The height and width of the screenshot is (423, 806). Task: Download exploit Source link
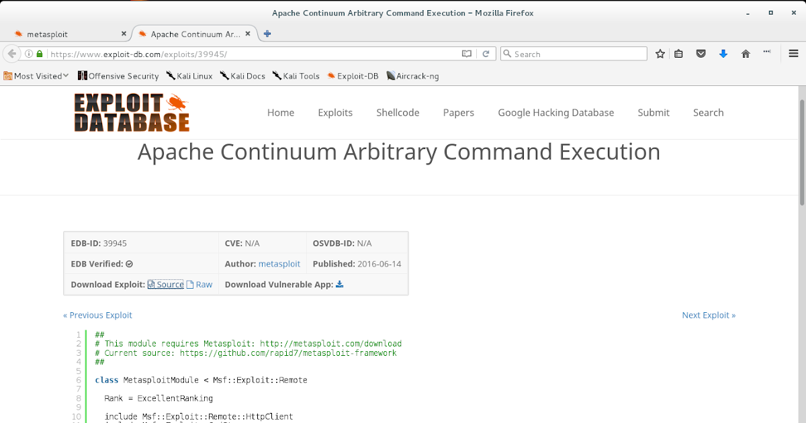click(165, 285)
